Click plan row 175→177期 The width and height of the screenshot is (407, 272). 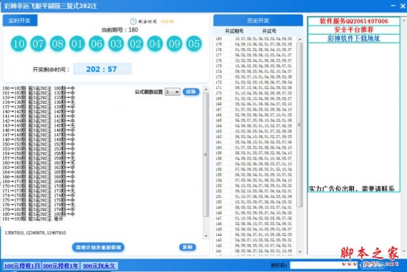39,200
